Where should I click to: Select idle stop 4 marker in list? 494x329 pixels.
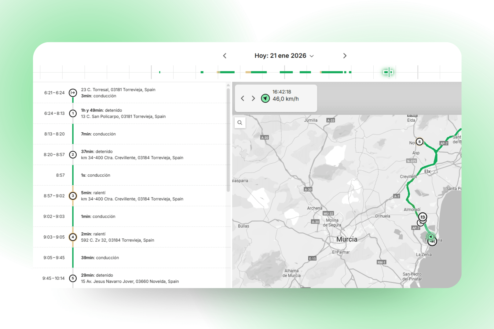point(73,237)
